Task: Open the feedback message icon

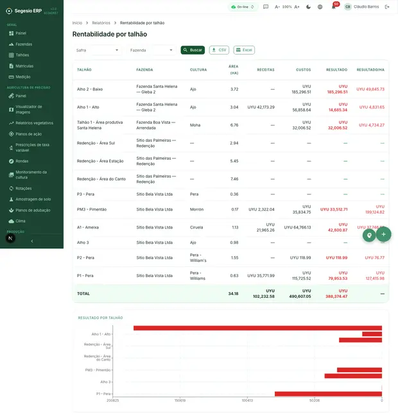Action: pyautogui.click(x=266, y=7)
